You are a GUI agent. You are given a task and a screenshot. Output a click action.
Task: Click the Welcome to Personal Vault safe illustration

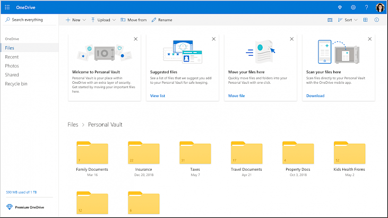pyautogui.click(x=105, y=53)
